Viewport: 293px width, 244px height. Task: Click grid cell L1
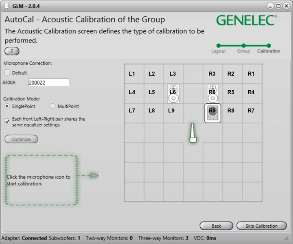[x=134, y=74]
